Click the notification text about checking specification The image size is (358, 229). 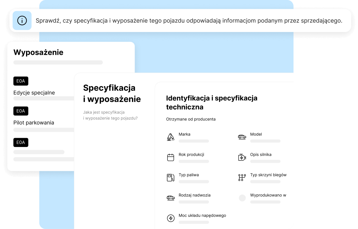[189, 21]
